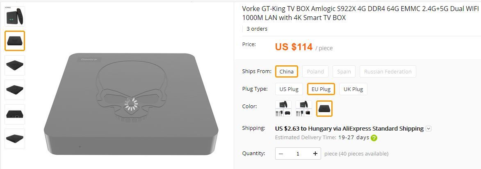Pick third color option box only
Screen dimensions: 481x169
pyautogui.click(x=324, y=109)
